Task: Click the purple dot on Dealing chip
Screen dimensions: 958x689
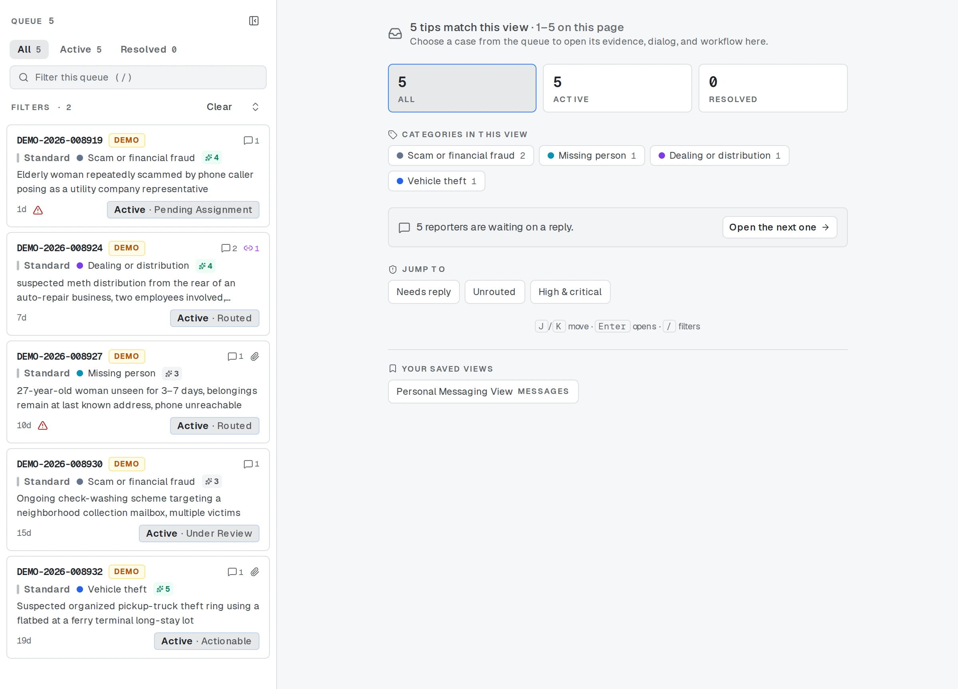Action: click(661, 156)
